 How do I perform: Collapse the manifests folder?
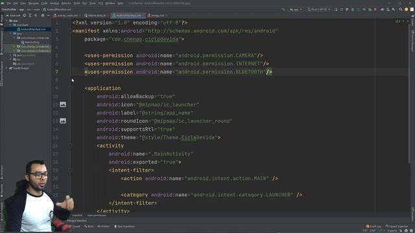pyautogui.click(x=10, y=25)
